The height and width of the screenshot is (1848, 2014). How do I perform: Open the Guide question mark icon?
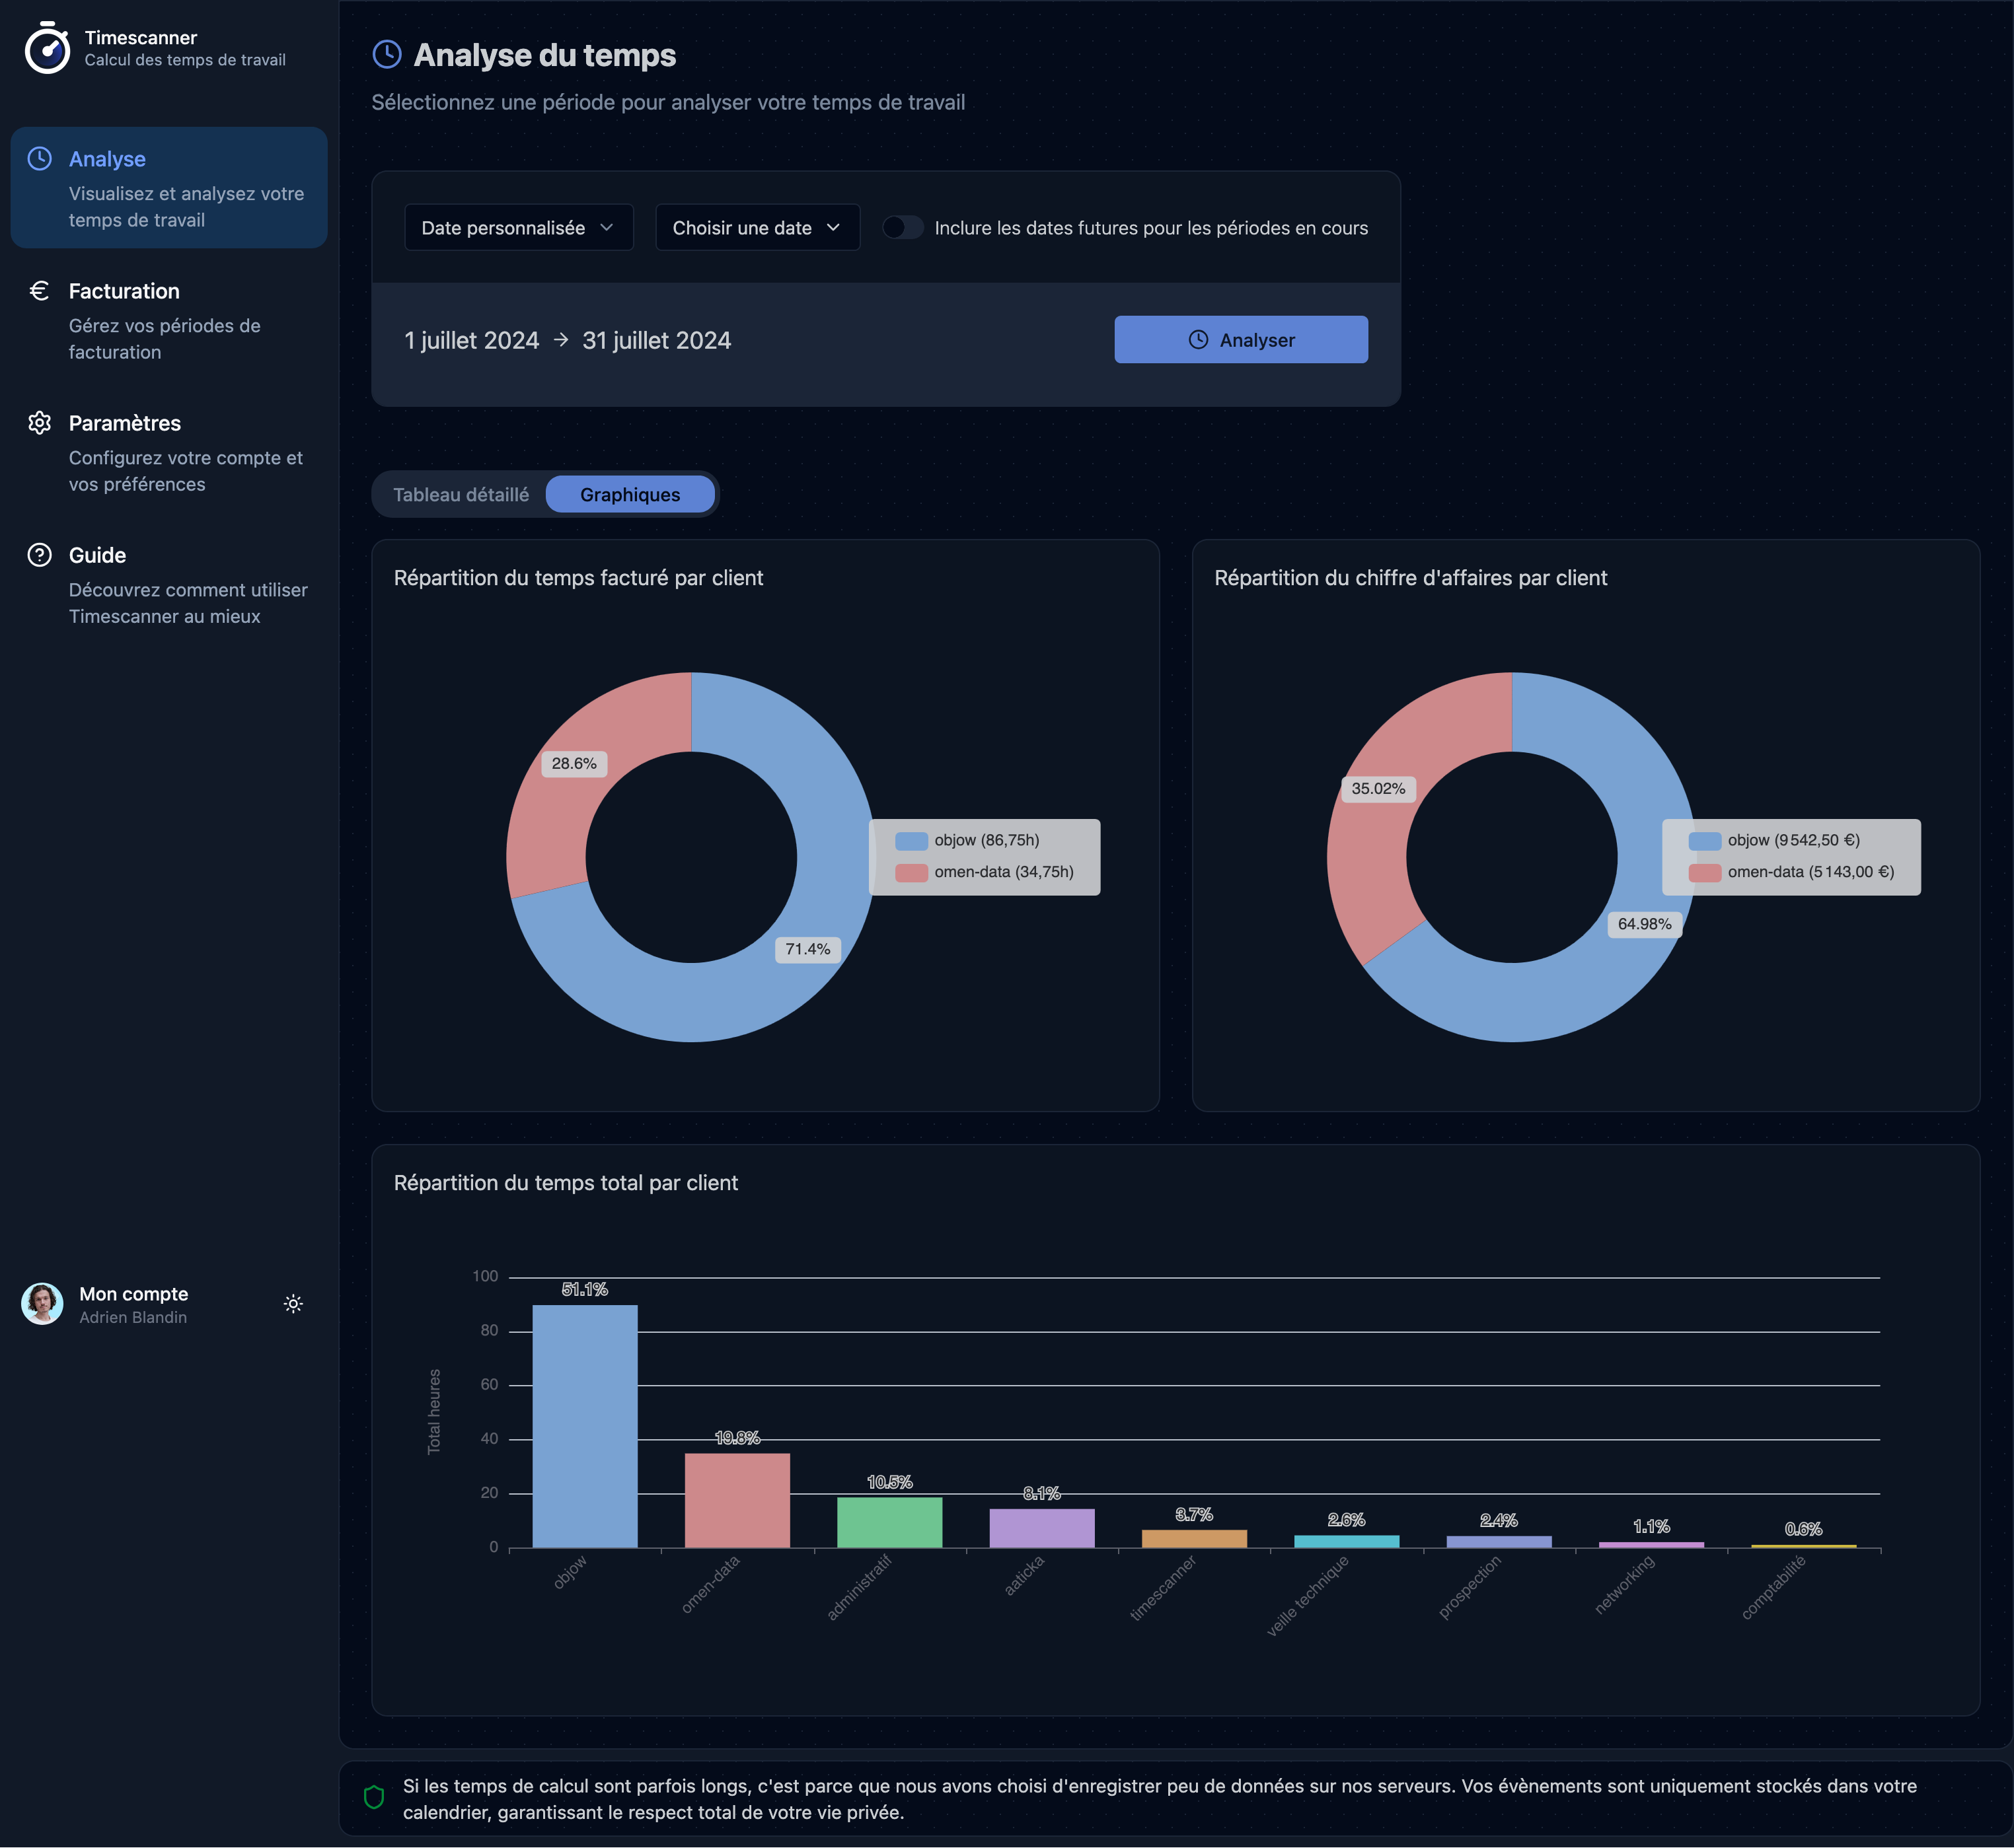click(x=39, y=554)
